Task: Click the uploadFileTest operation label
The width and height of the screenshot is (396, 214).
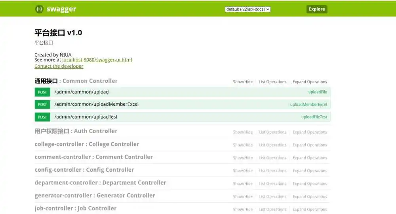Action: 314,117
